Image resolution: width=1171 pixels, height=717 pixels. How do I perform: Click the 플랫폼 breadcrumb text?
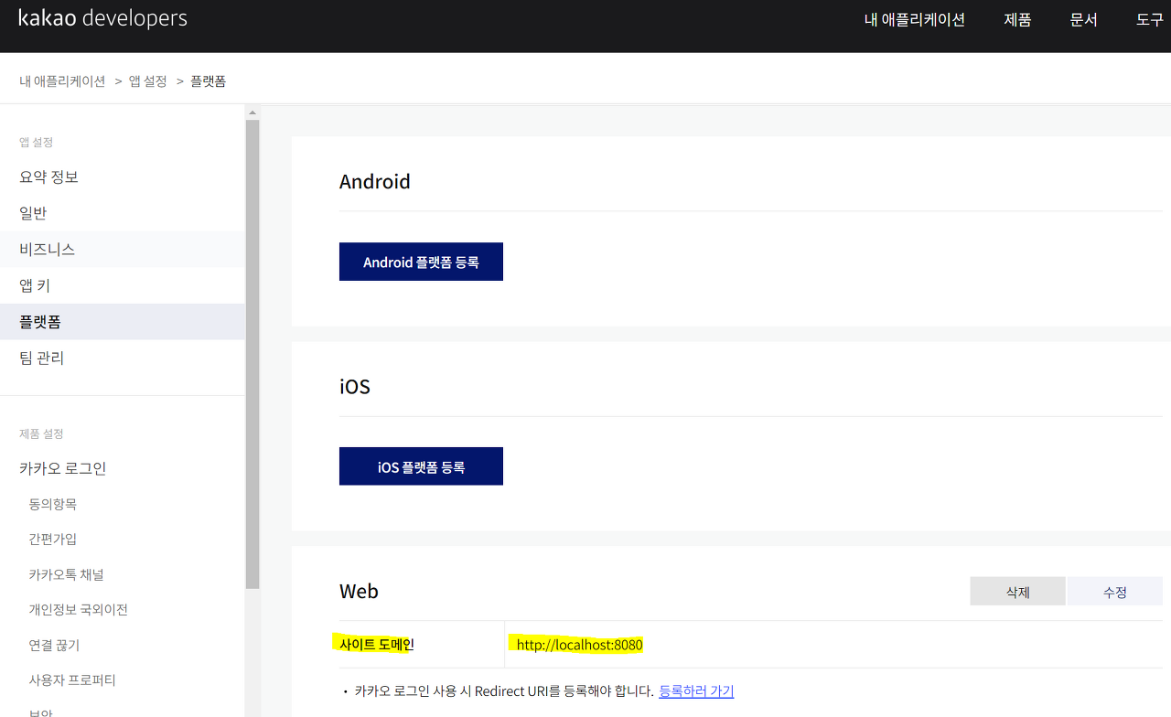pyautogui.click(x=208, y=81)
